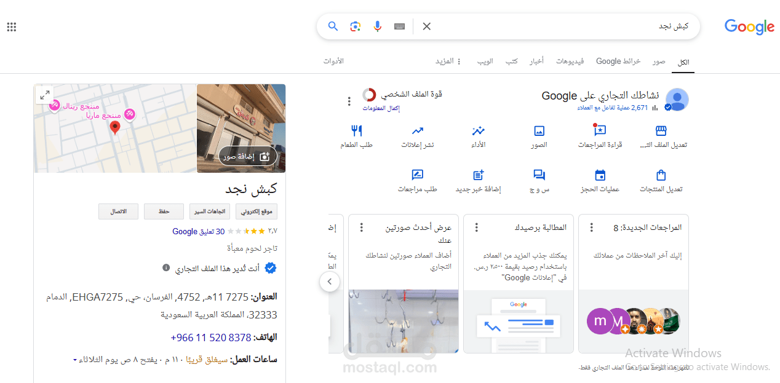Click the الاتصال call button
This screenshot has height=383, width=780.
coord(118,211)
